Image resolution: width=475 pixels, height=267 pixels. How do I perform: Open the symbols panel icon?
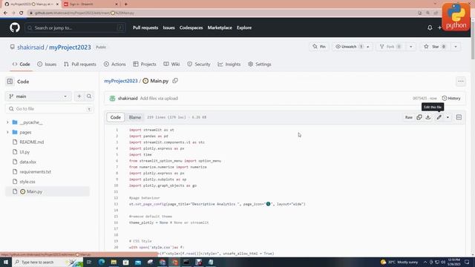point(459,117)
